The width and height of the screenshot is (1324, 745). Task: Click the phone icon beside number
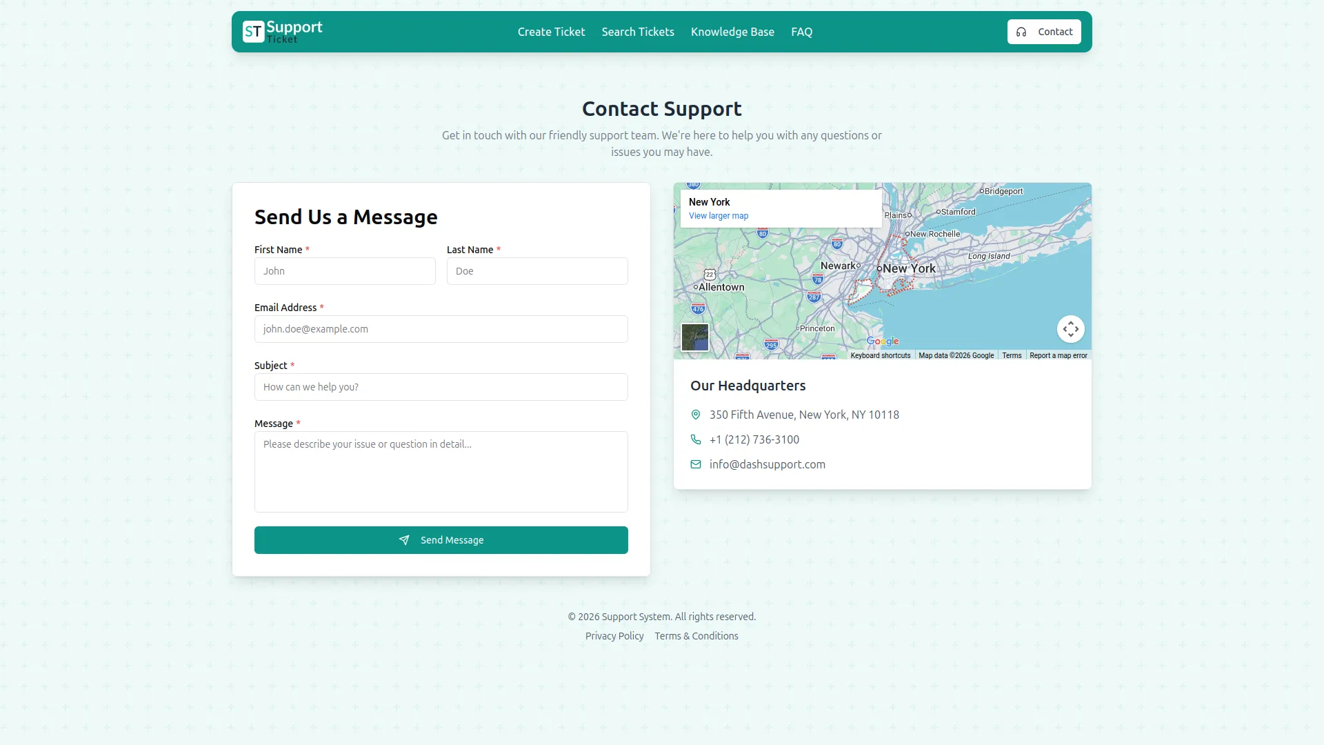point(696,439)
